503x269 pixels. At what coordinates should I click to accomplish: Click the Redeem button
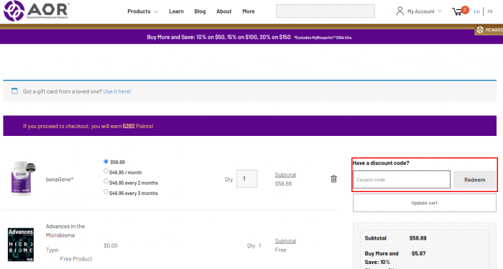[474, 180]
